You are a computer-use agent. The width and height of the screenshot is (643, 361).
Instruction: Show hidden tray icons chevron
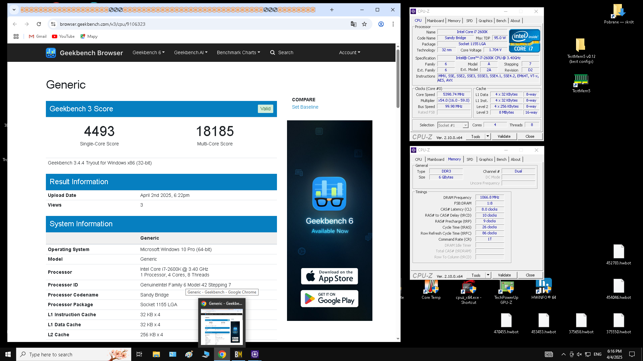(563, 354)
